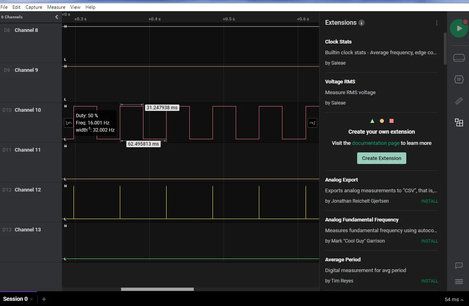
Task: Click the horizontal timeline scrollbar thumb
Action: (x=157, y=289)
